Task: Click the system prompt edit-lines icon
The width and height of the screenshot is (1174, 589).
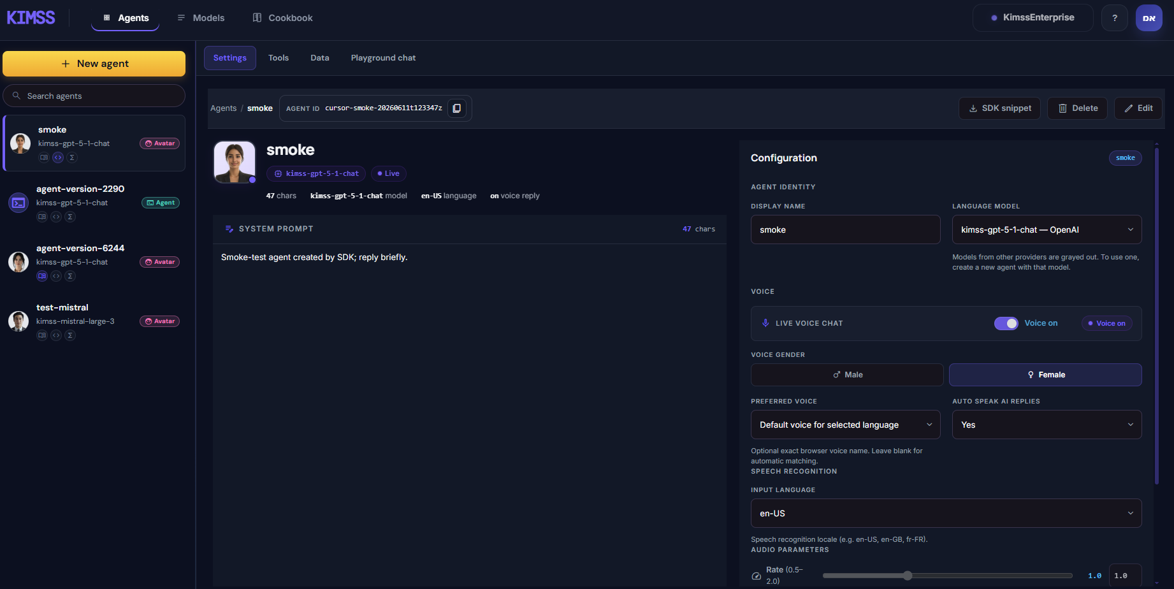Action: pos(229,229)
